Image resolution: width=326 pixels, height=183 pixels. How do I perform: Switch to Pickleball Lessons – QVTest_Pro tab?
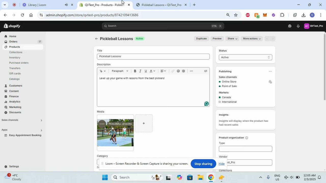pyautogui.click(x=162, y=5)
